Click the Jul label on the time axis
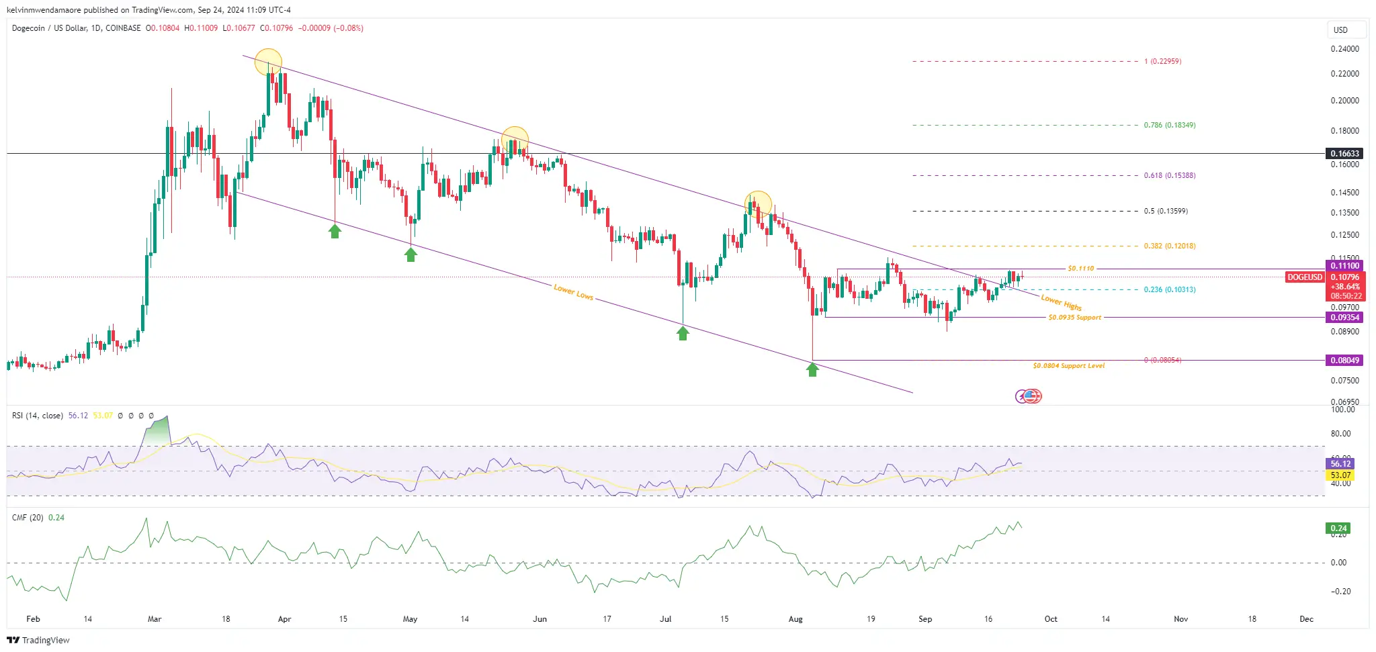 (665, 619)
